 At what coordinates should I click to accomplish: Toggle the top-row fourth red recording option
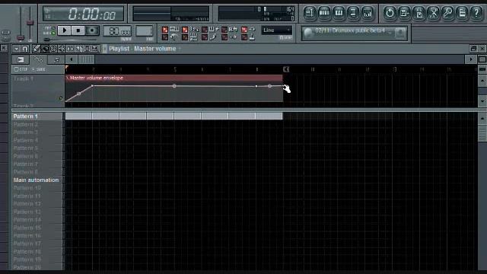click(x=224, y=30)
